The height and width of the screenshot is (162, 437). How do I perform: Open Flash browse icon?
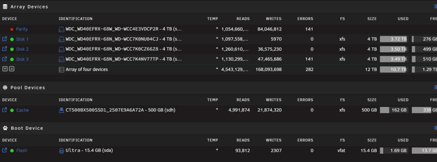coord(5,150)
